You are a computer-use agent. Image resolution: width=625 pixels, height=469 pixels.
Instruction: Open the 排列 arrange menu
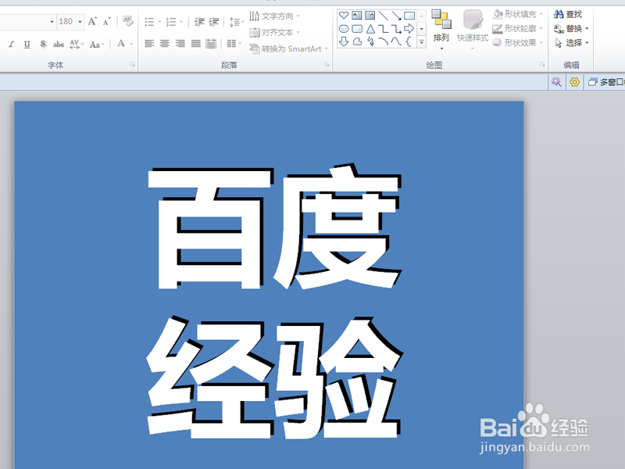(441, 30)
